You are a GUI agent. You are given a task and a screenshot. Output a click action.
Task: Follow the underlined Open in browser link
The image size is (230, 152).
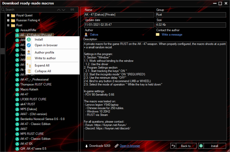[x=130, y=146]
